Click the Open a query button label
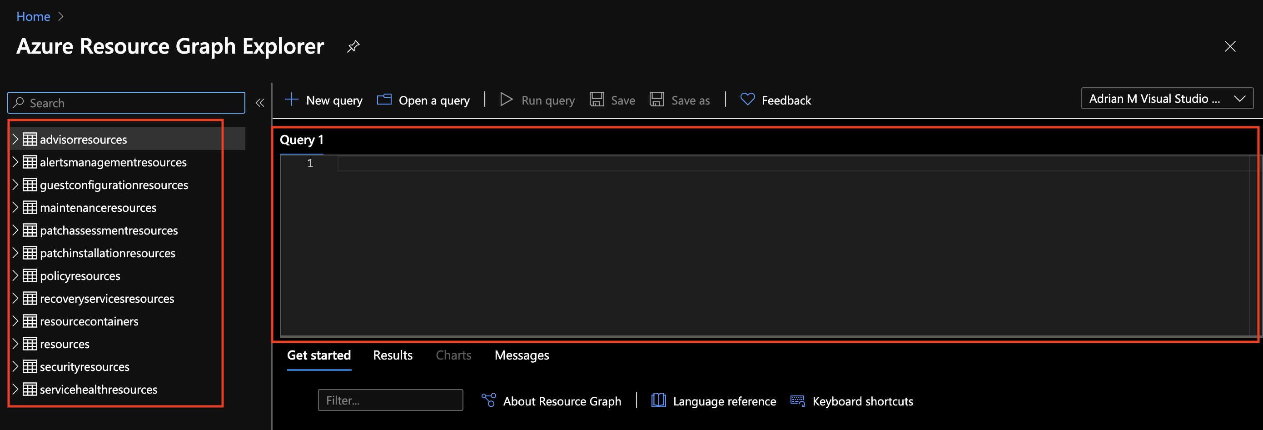The height and width of the screenshot is (430, 1263). (x=434, y=100)
